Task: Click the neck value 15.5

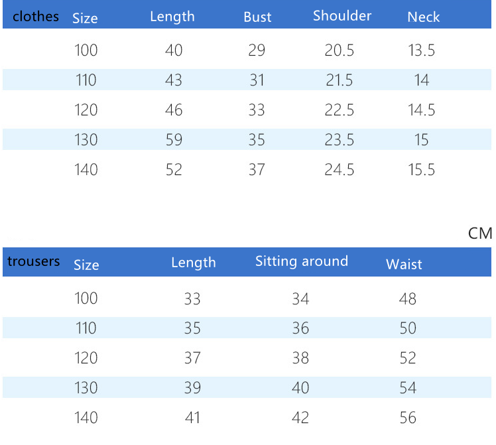Action: [x=422, y=170]
